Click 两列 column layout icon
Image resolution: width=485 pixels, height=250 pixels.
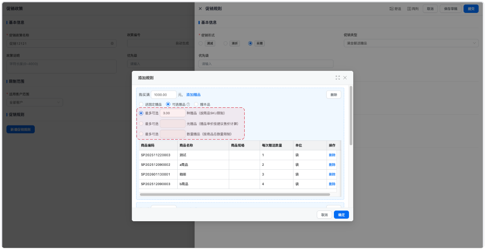[409, 9]
